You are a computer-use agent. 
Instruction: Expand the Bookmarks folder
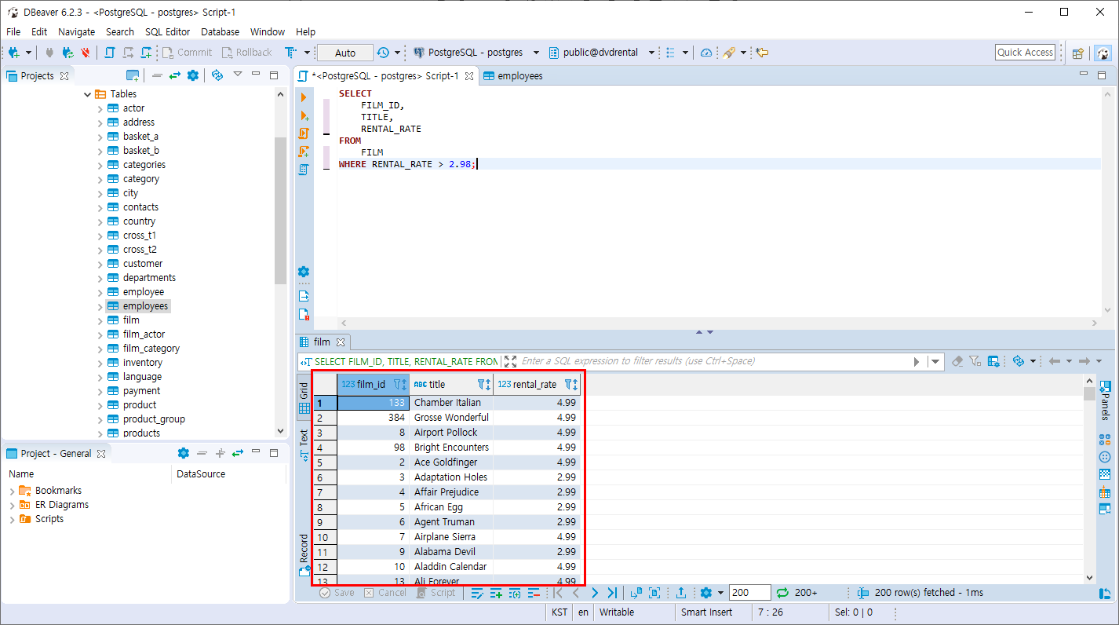(12, 491)
